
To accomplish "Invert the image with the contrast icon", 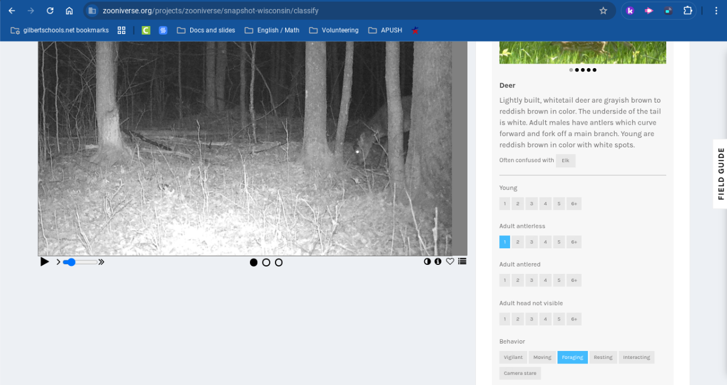I will click(x=428, y=261).
